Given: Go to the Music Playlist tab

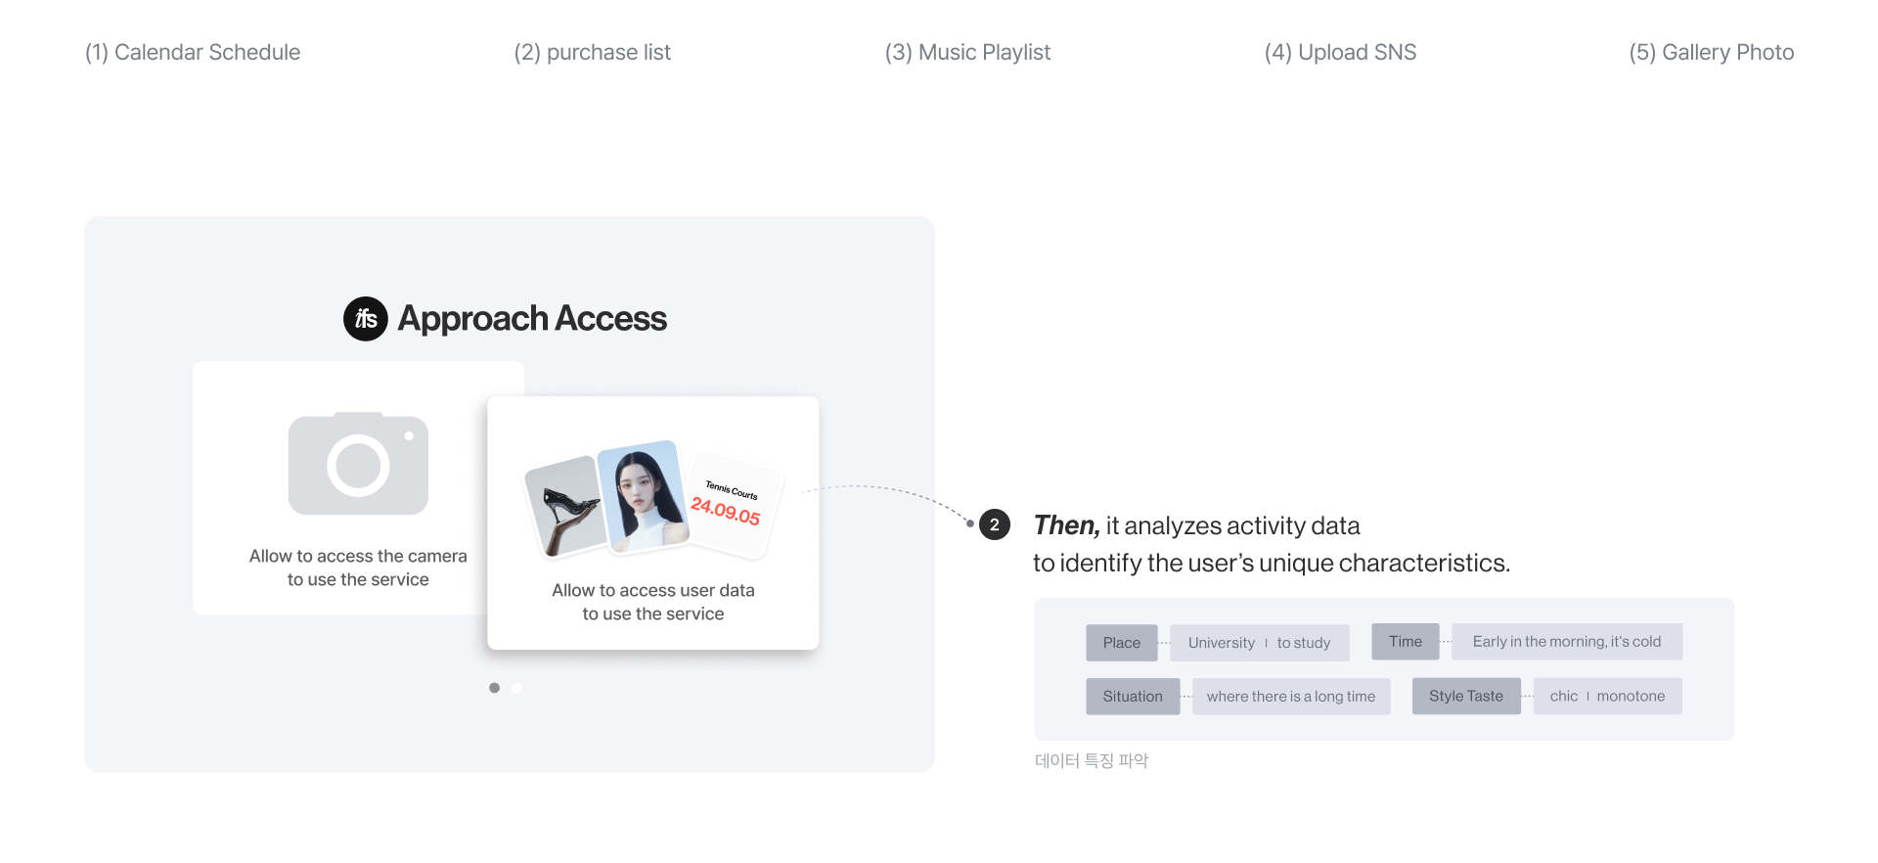Looking at the screenshot, I should point(967,53).
